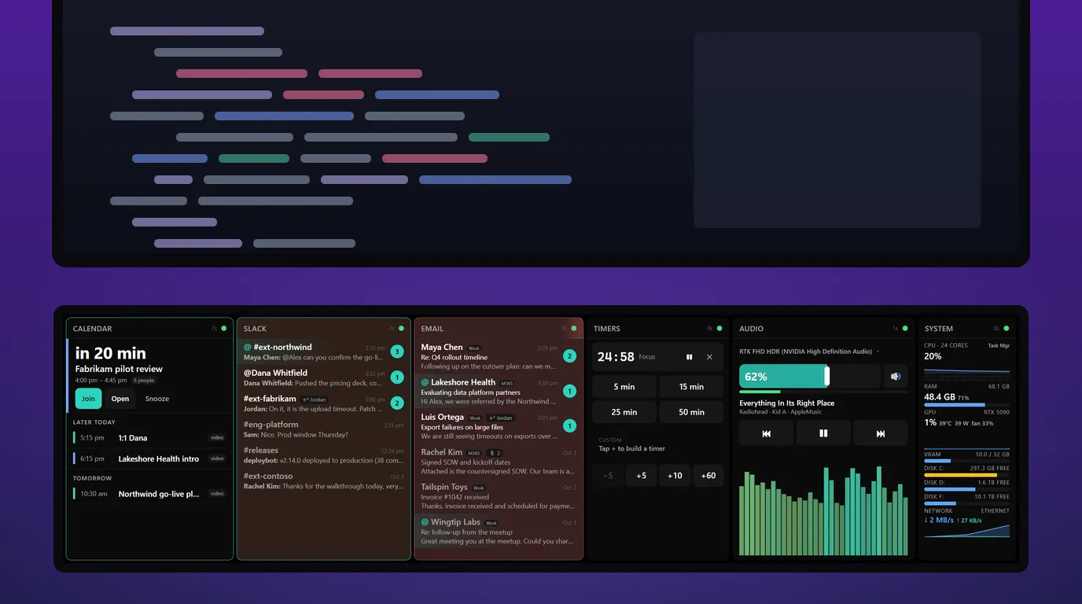Open Task Mgr from System panel
This screenshot has height=604, width=1082.
tap(999, 345)
